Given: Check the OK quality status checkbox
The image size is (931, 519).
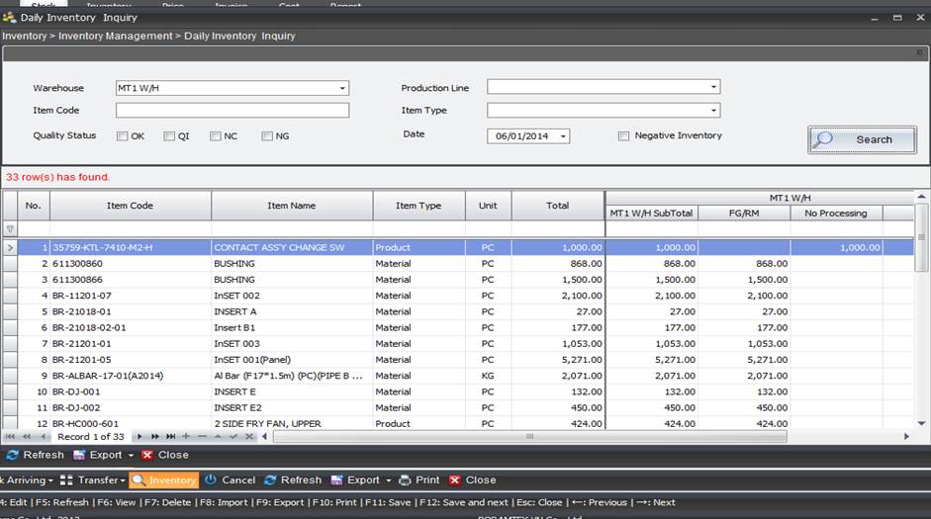Looking at the screenshot, I should pos(123,136).
